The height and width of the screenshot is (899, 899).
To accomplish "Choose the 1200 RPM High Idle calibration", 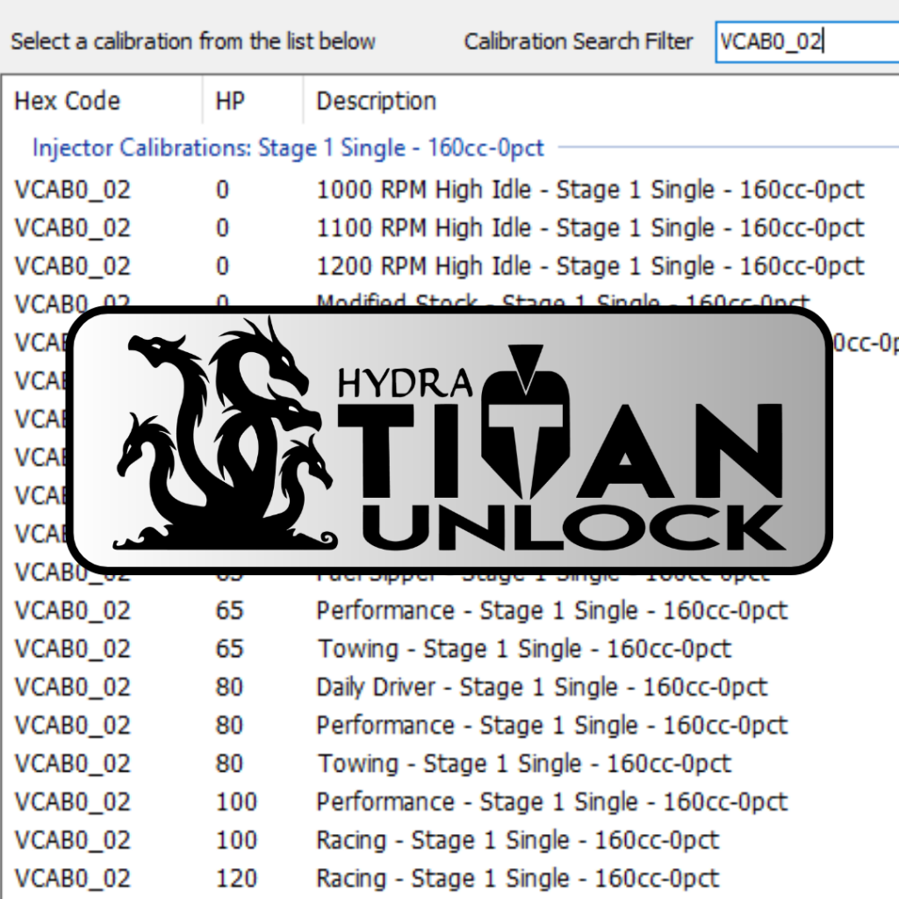I will click(x=589, y=266).
